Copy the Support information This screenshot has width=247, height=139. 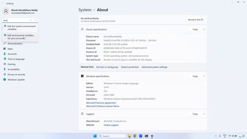[195, 114]
